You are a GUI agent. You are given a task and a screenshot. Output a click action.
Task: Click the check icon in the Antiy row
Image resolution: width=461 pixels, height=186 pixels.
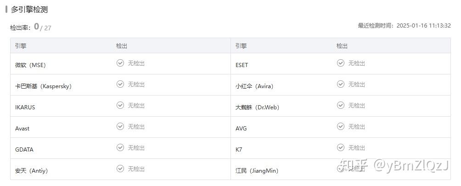(x=120, y=169)
